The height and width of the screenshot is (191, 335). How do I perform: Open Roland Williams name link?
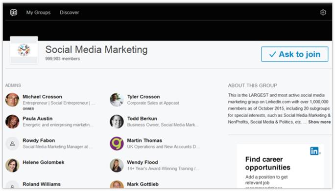click(42, 184)
